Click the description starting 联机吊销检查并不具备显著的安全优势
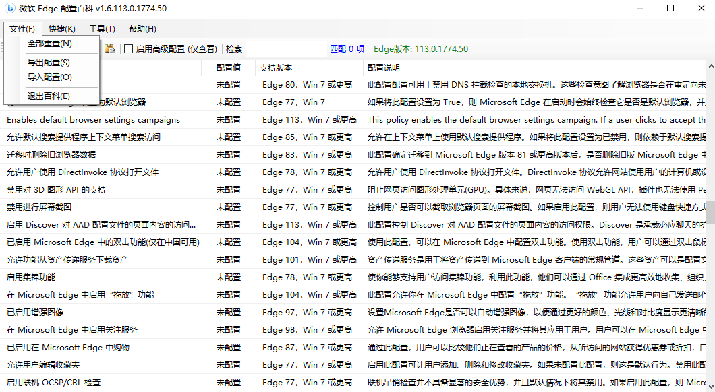715x392 pixels. (537, 383)
